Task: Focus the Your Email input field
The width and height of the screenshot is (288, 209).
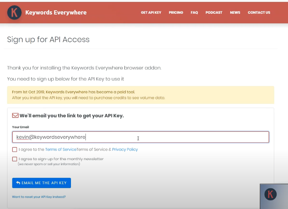Action: pyautogui.click(x=141, y=137)
